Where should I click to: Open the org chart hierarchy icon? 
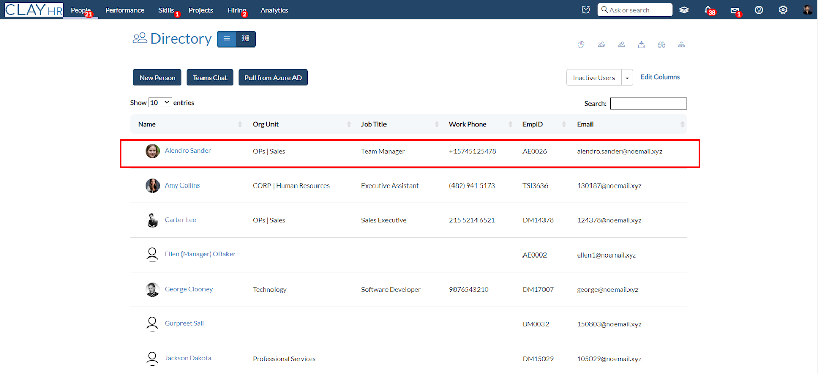point(681,44)
